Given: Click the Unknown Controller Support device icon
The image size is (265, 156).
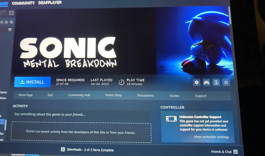Looking at the screenshot, I should (171, 119).
